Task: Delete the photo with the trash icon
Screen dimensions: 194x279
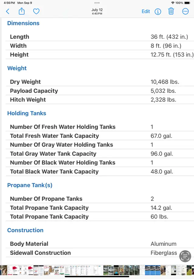Action: click(x=171, y=11)
